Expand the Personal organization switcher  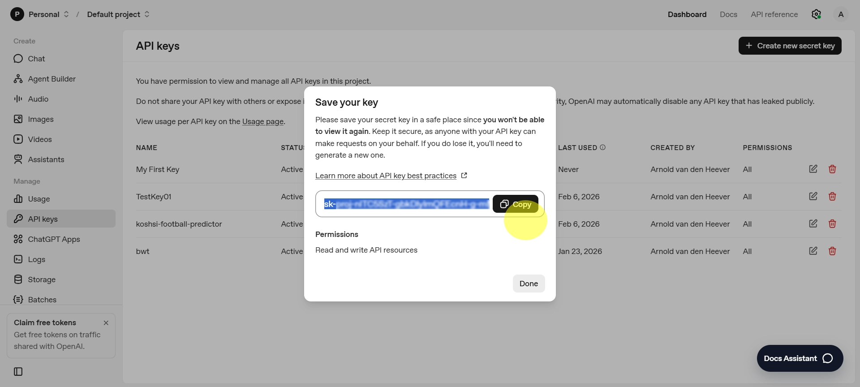point(49,14)
